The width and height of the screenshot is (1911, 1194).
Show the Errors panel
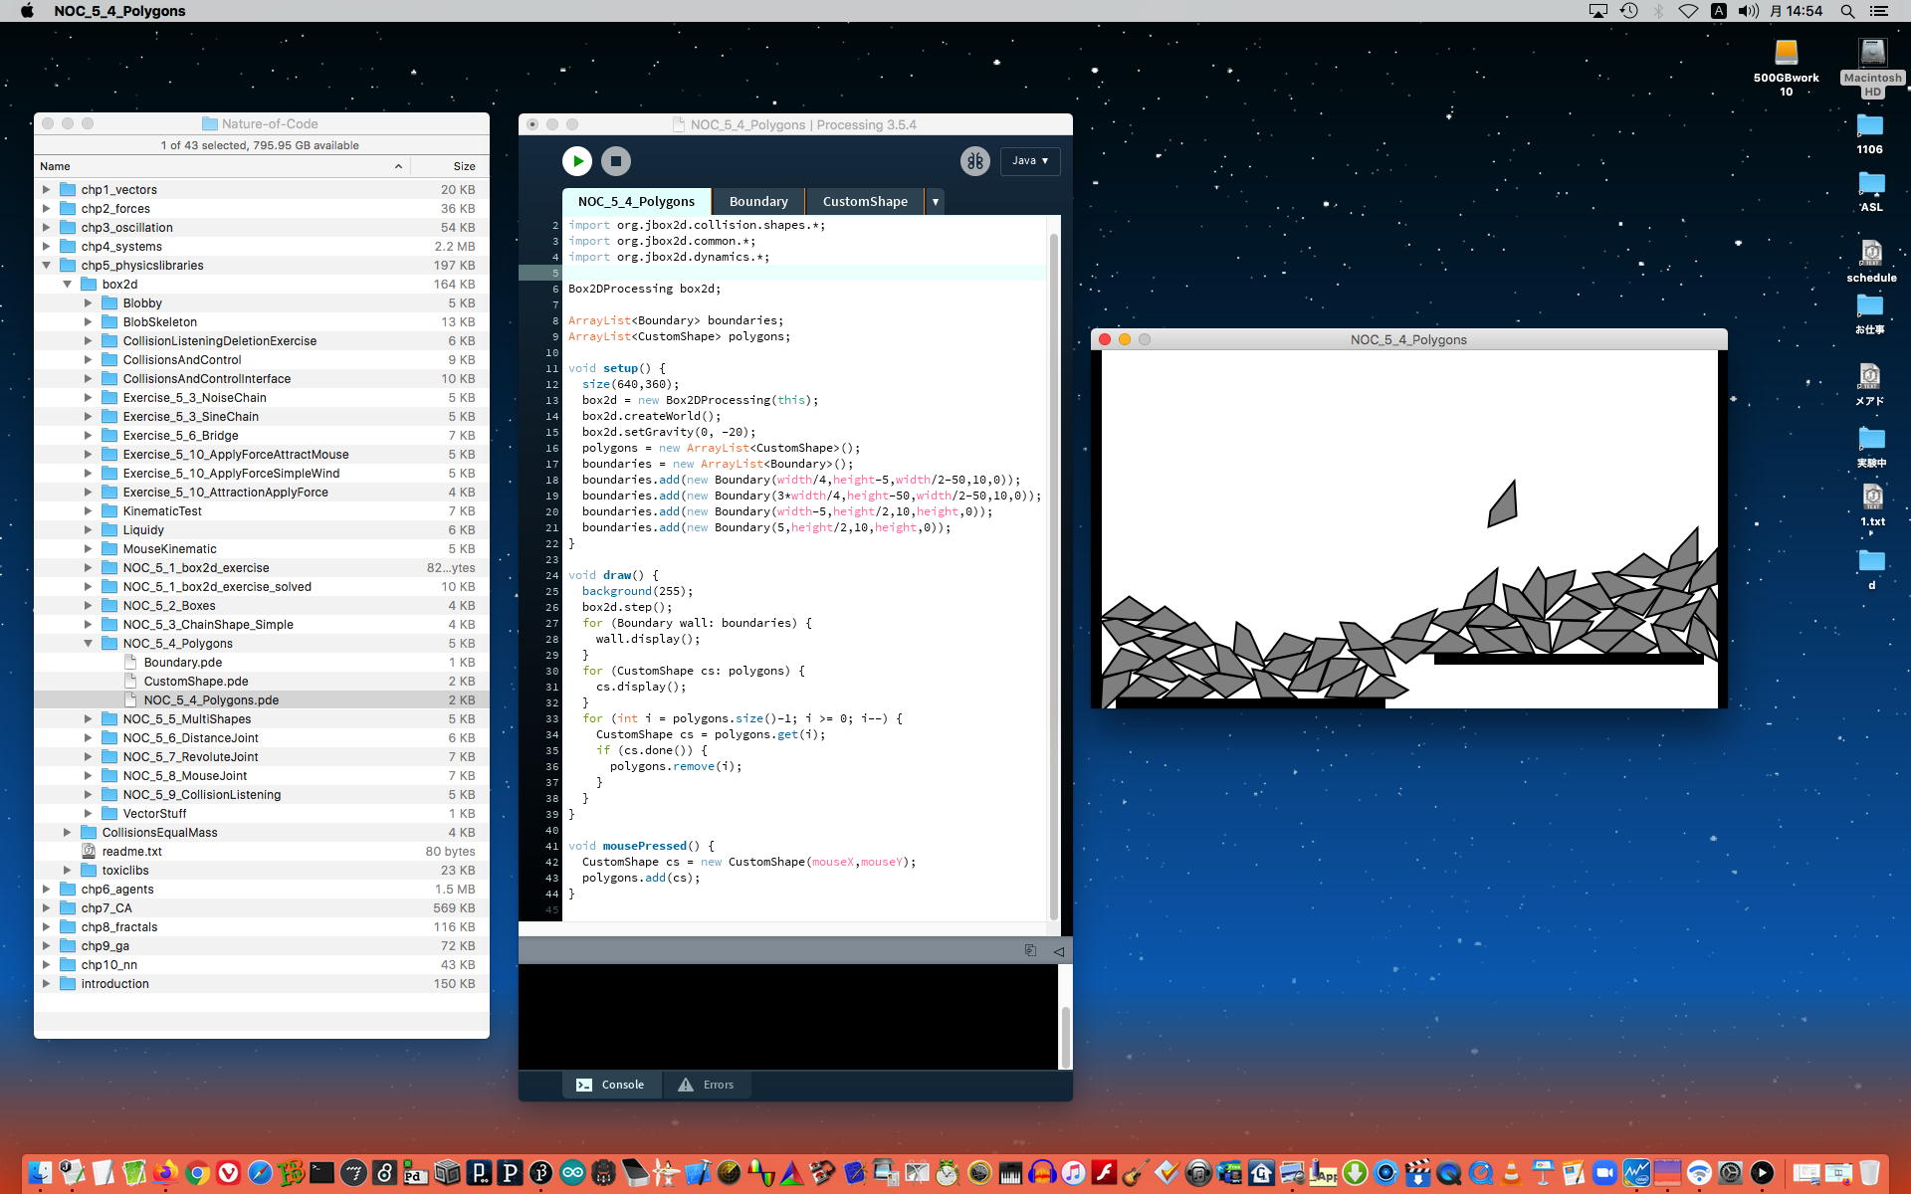tap(706, 1085)
